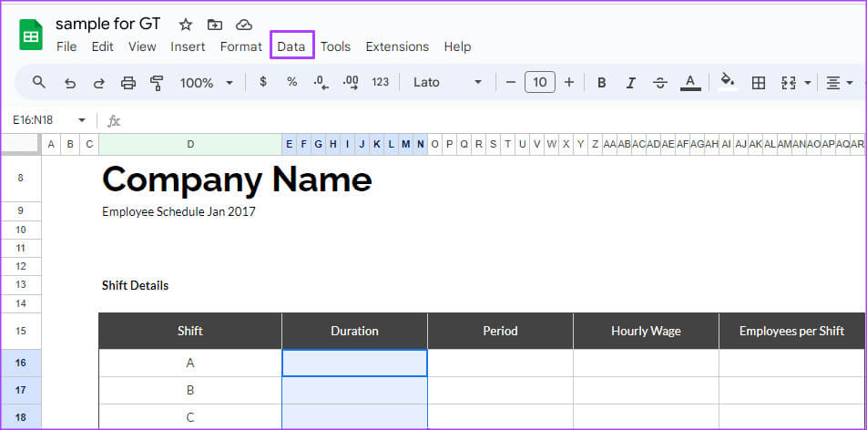Click into the formula bar
This screenshot has height=430, width=867.
coord(492,120)
